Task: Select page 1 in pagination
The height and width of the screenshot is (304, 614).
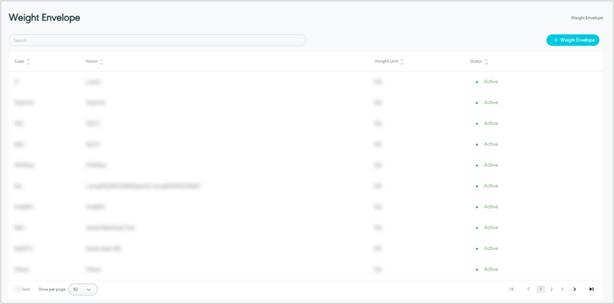Action: [540, 289]
